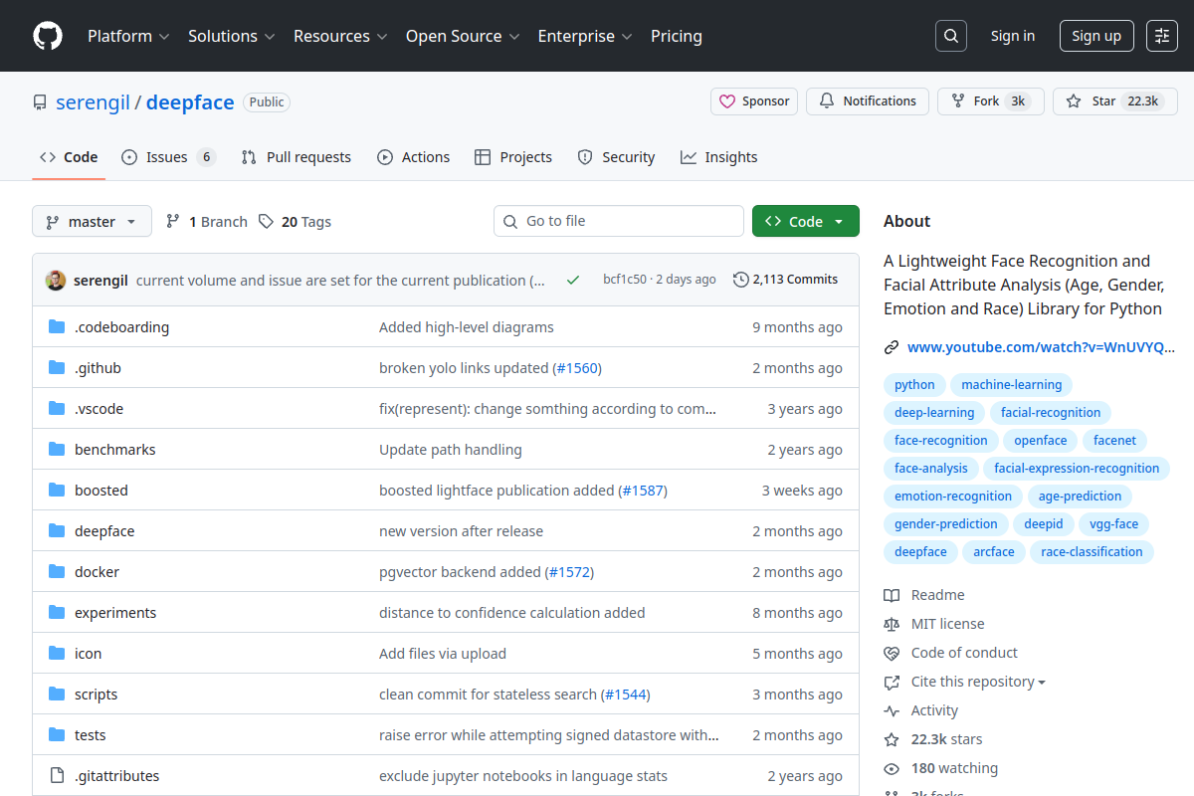View MIT license via scale icon
This screenshot has width=1194, height=796.
[x=893, y=623]
